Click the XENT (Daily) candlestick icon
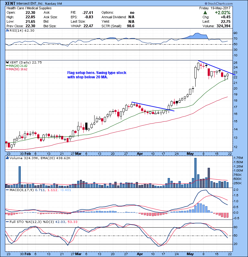 coord(7,62)
